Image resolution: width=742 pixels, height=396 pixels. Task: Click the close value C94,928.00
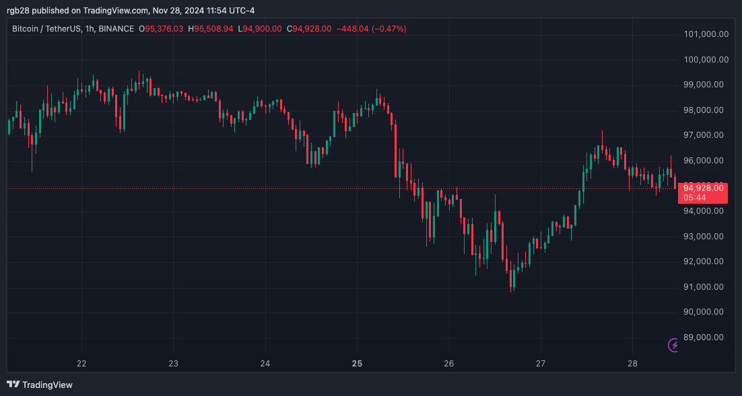pos(309,29)
